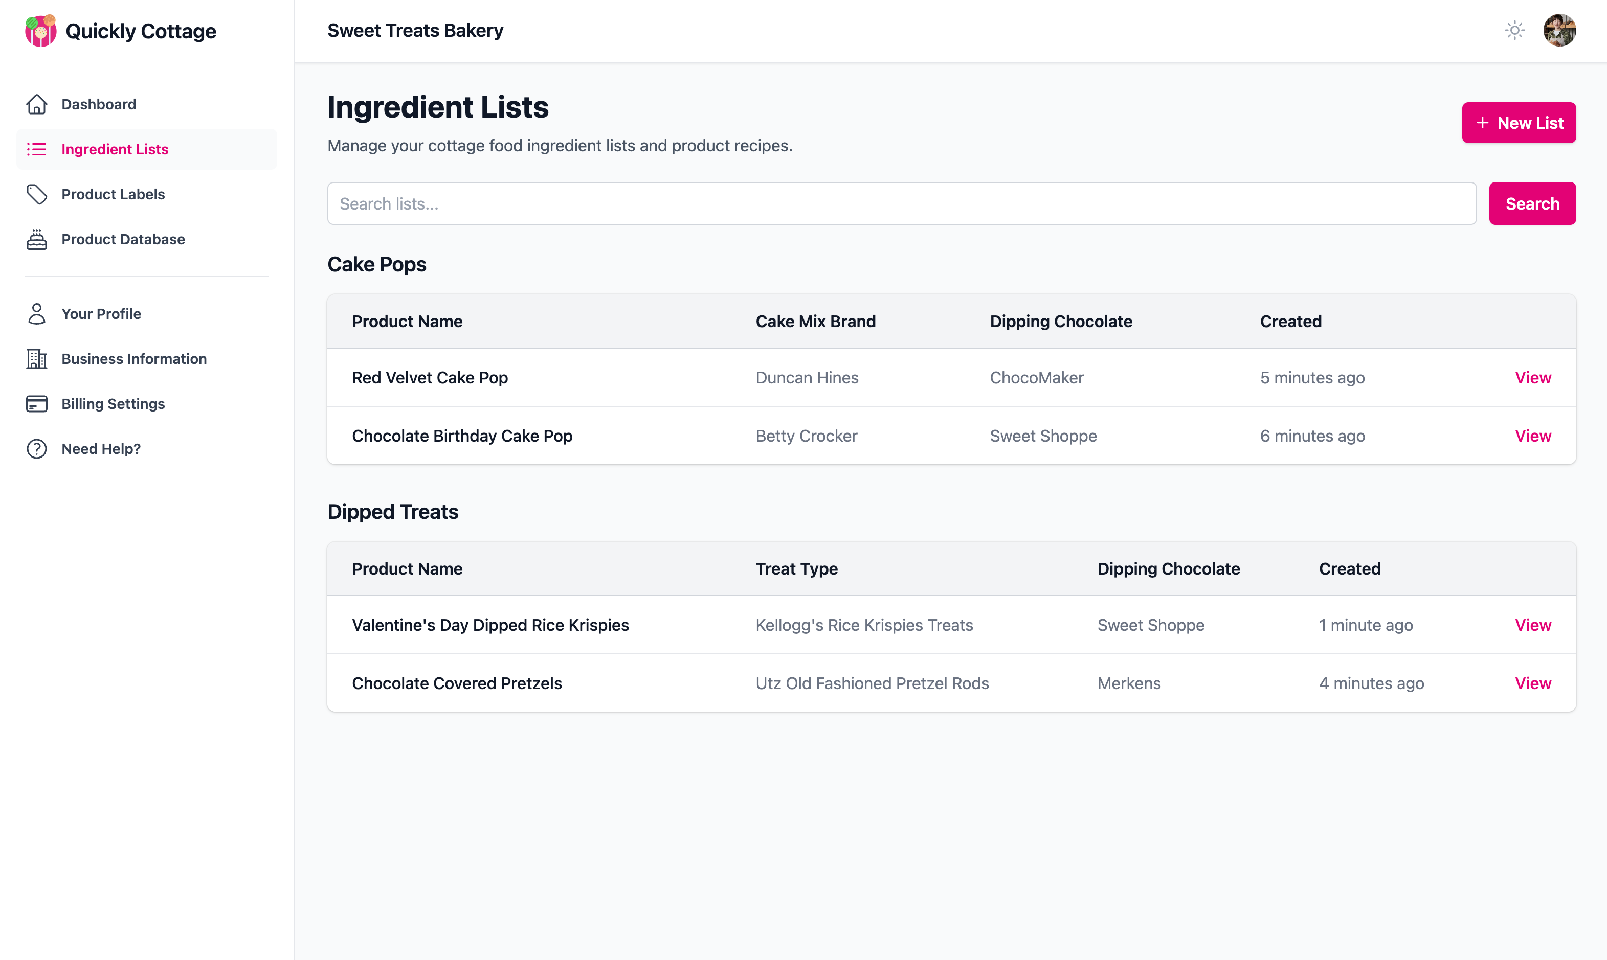
Task: View the Red Velvet Cake Pop list
Action: (1532, 377)
